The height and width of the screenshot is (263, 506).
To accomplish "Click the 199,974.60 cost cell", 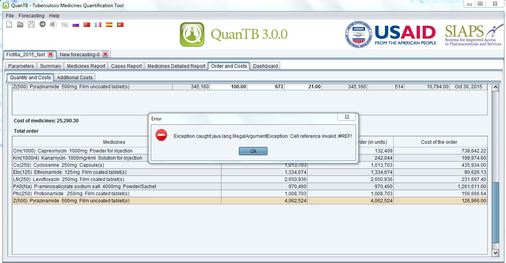I will [441, 158].
